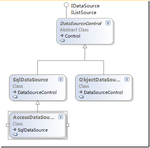The image size is (150, 148).
Task: Expand the ObjectDataSource class chevron
Action: pyautogui.click(x=127, y=79)
